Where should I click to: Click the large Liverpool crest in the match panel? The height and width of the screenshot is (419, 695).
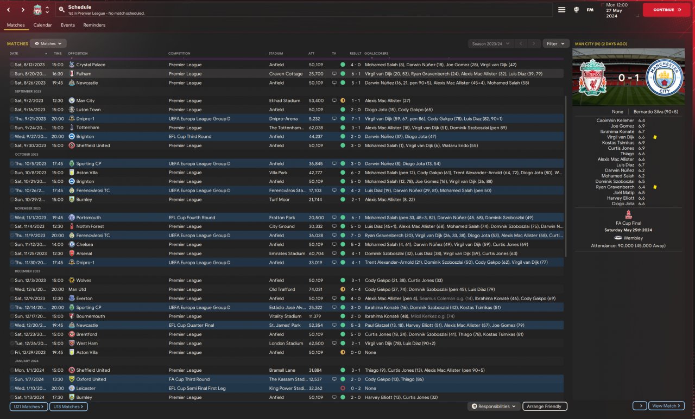[592, 77]
